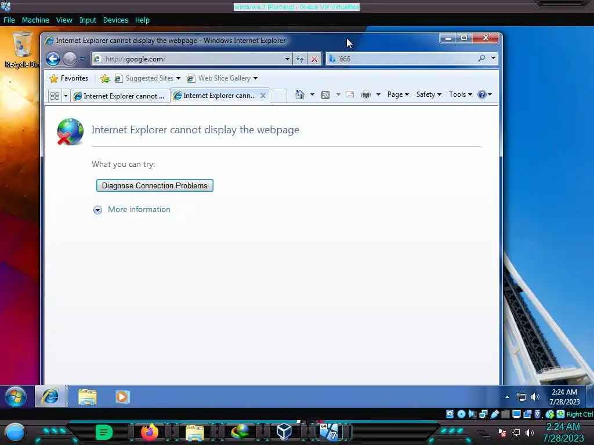This screenshot has height=445, width=594.
Task: Open the Recent Pages dropdown arrow
Action: point(82,59)
